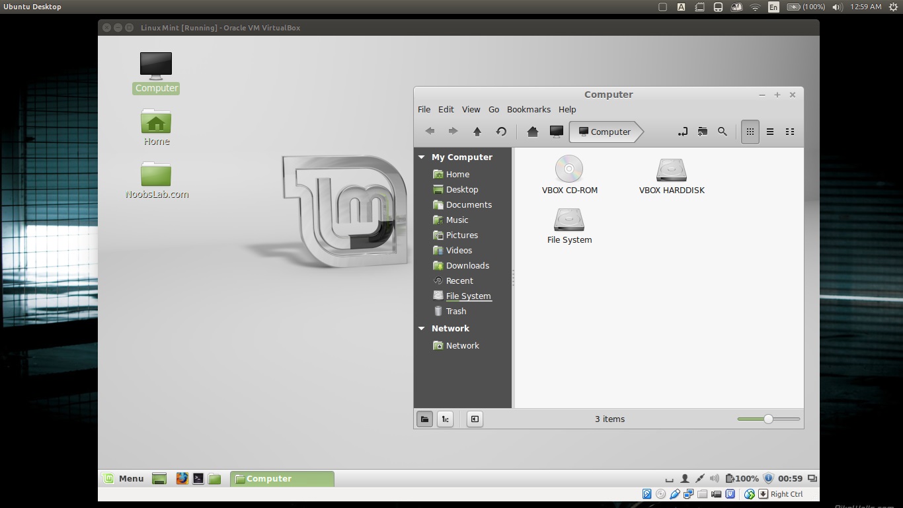This screenshot has width=903, height=508.
Task: Hide the sidebar using the status bar button
Action: pyautogui.click(x=475, y=419)
